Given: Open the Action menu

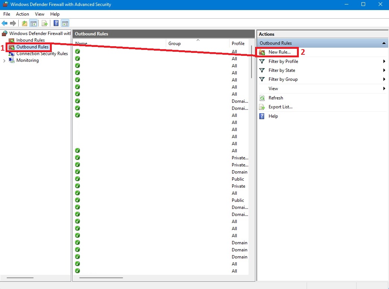Looking at the screenshot, I should click(x=22, y=14).
